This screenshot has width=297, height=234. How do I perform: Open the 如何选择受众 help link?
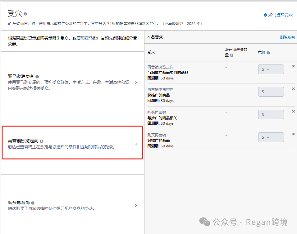tap(280, 15)
